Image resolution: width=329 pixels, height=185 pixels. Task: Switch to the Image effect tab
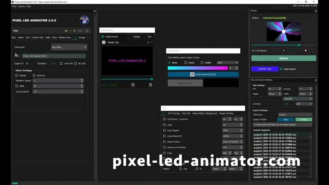82,38
